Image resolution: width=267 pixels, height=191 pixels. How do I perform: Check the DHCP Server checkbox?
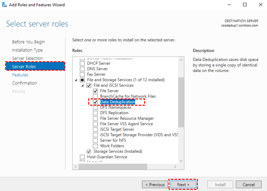(82, 63)
